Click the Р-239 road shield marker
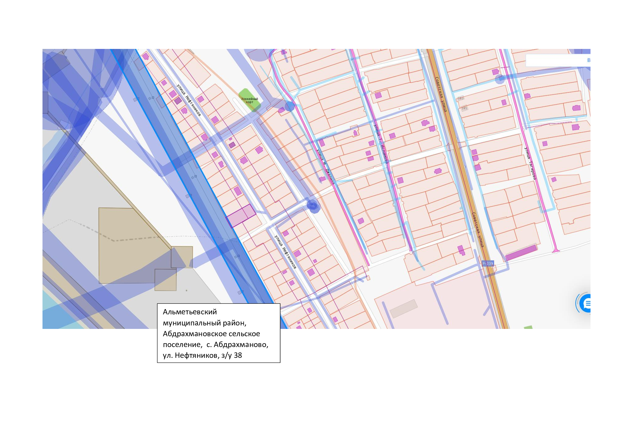Viewport: 633px width, 447px height. [488, 264]
